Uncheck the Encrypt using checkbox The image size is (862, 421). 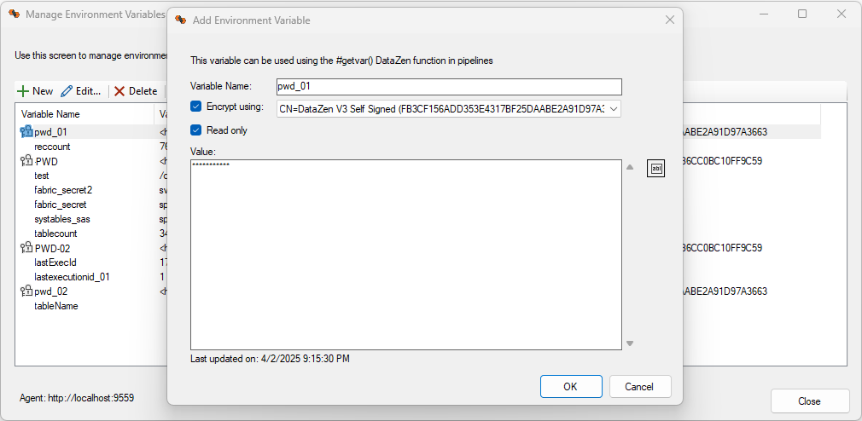195,106
